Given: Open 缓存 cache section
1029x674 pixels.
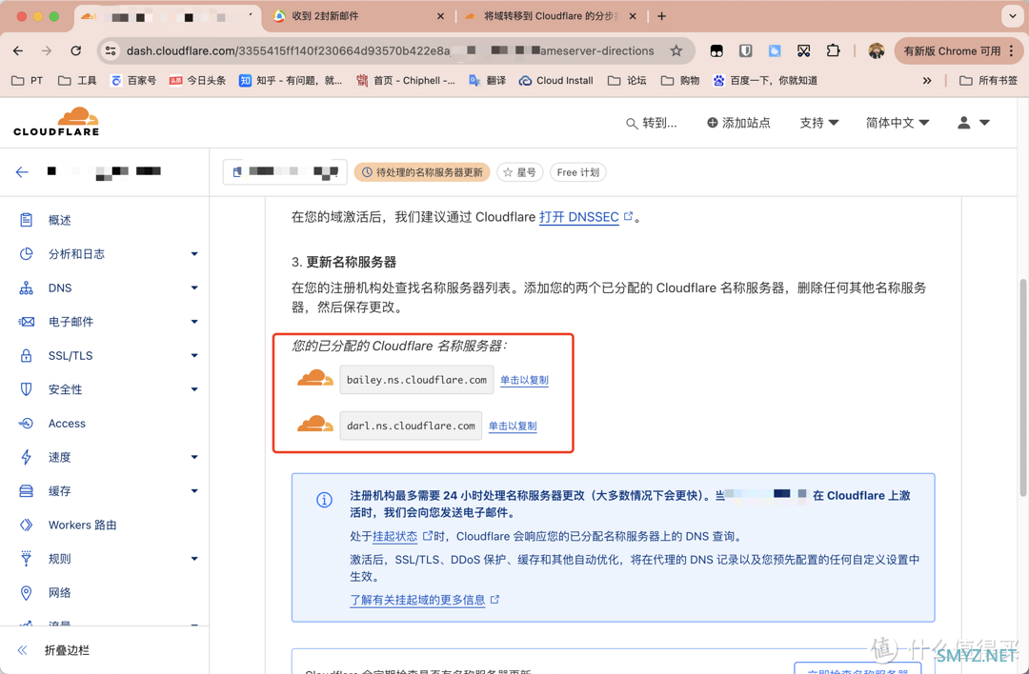Looking at the screenshot, I should 59,491.
